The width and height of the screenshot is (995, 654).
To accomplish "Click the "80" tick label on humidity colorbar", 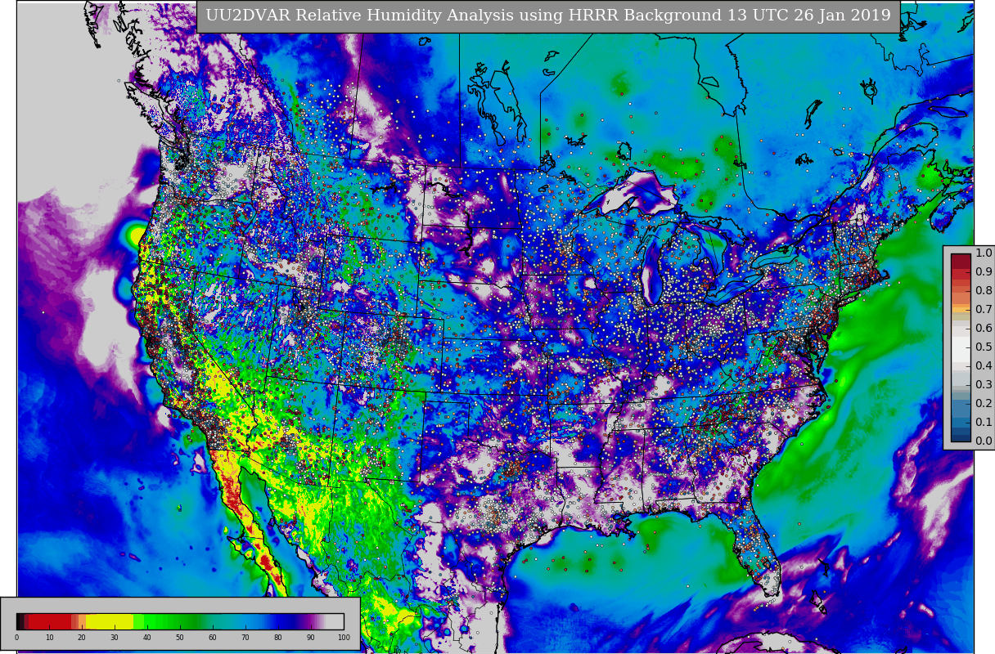I will click(x=278, y=638).
